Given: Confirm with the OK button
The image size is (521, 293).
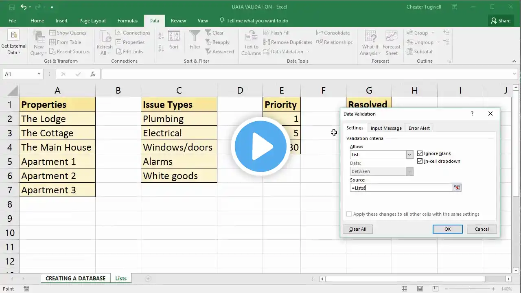Looking at the screenshot, I should 447,229.
